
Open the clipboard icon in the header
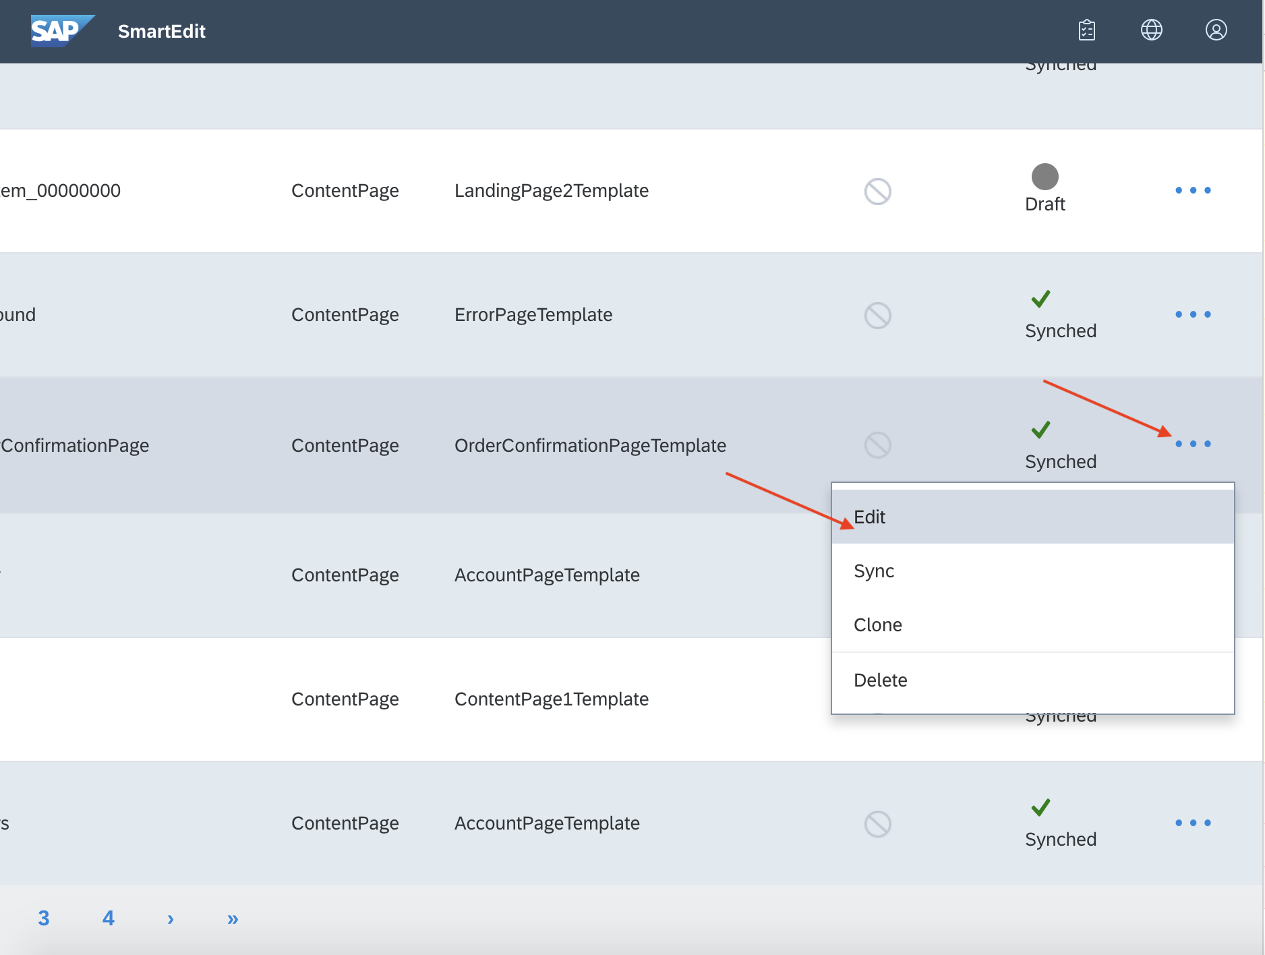[1086, 30]
